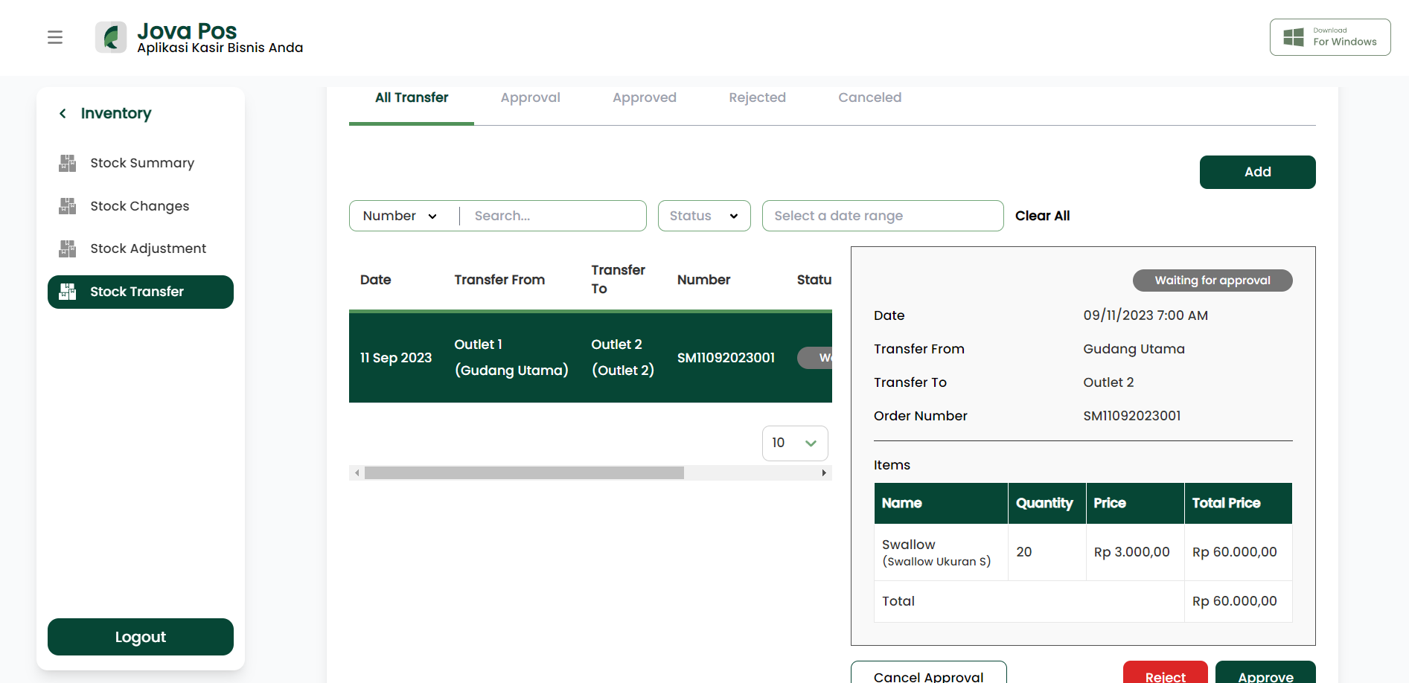This screenshot has height=683, width=1409.
Task: Go to Stock Changes page
Action: point(141,206)
